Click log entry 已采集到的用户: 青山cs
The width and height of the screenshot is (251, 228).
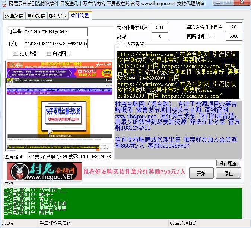point(28,199)
